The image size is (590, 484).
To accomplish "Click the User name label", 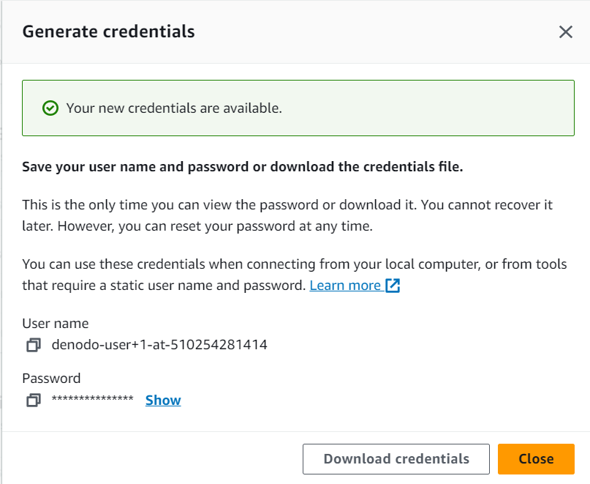I will pyautogui.click(x=56, y=324).
